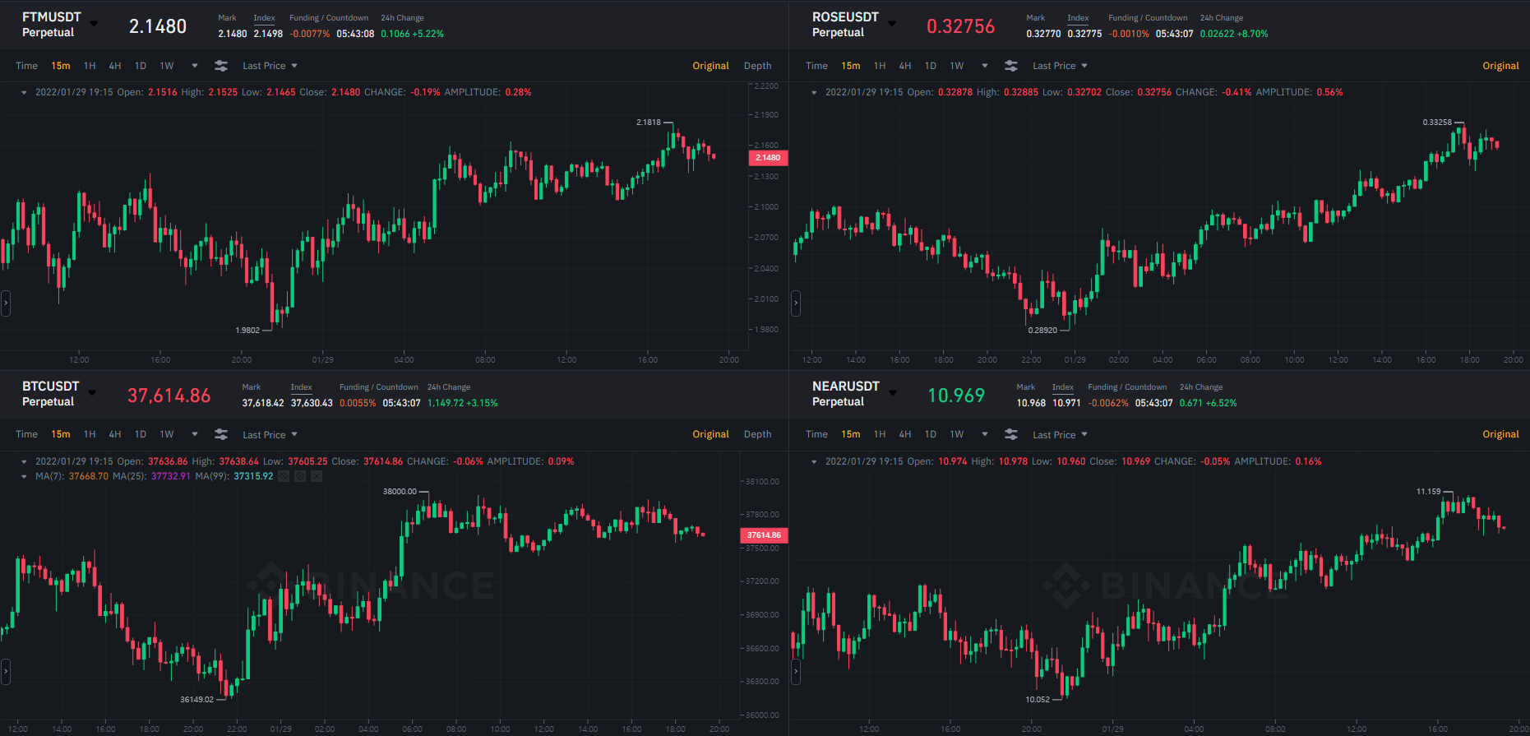Screen dimensions: 1530x736
Task: Expand the side panel arrow on FTMUSDT chart
Action: tap(5, 303)
